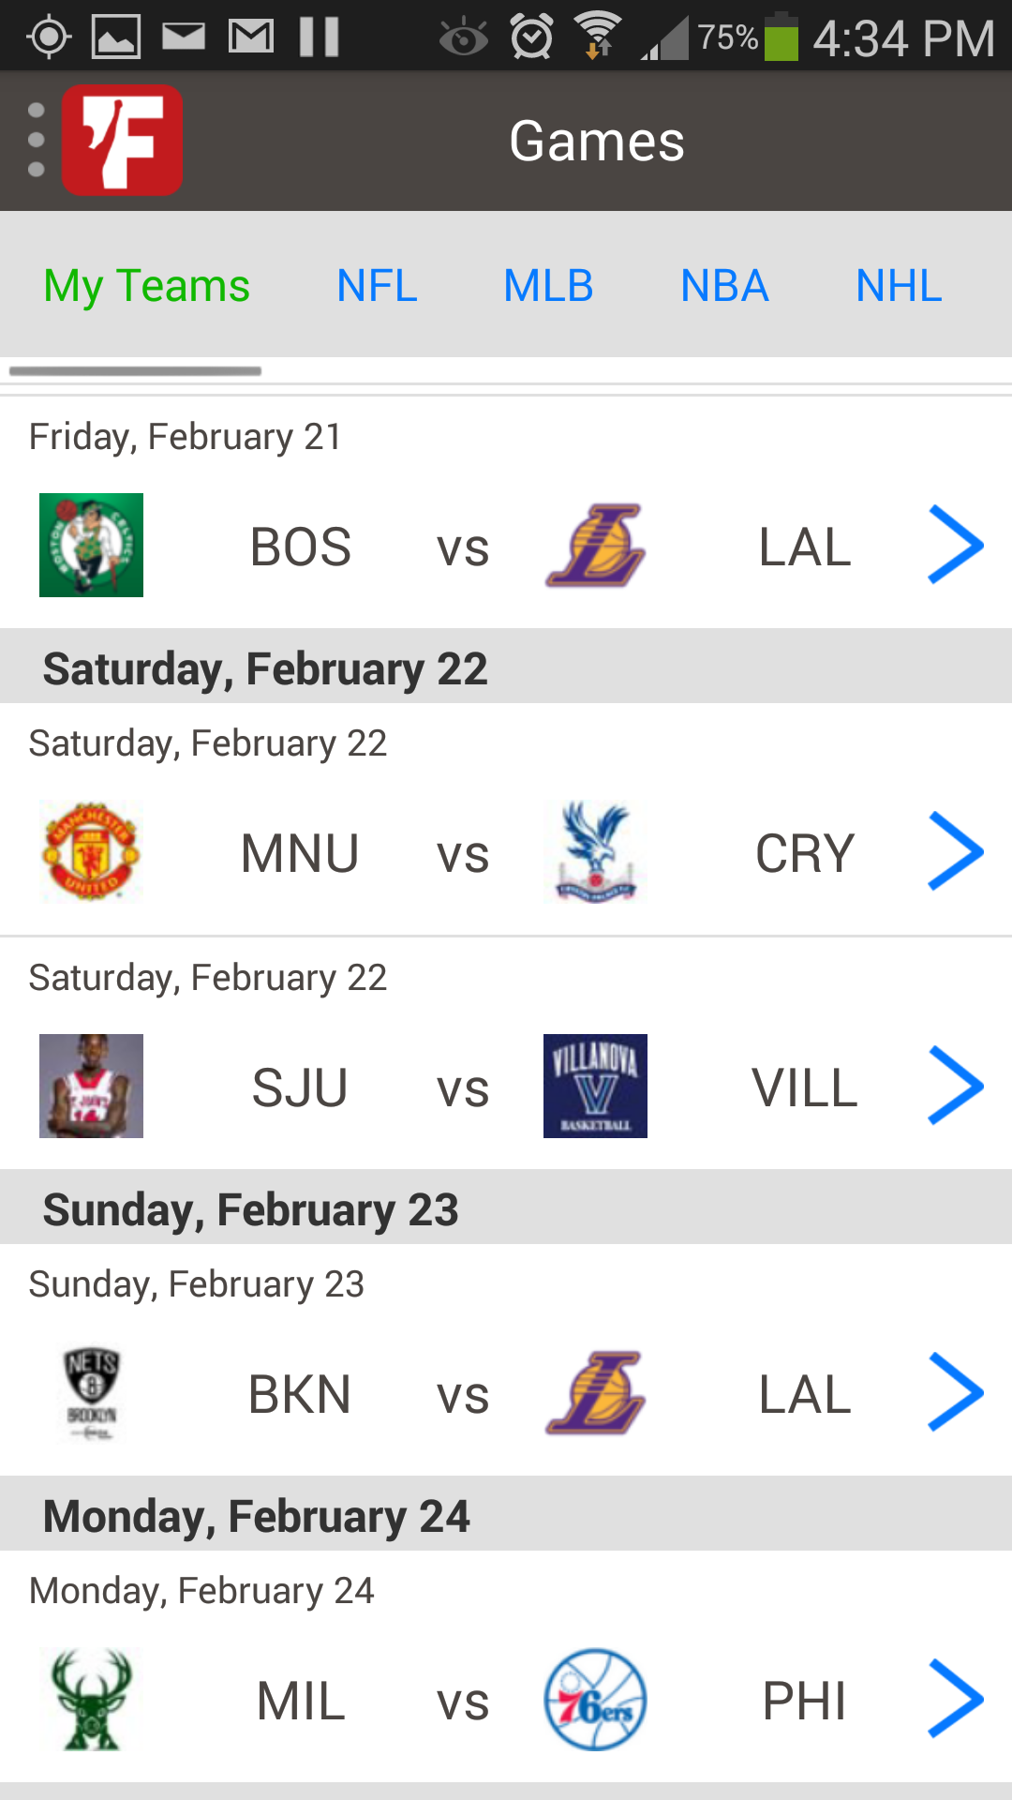Tap the MIL team abbreviation text

tap(301, 1701)
